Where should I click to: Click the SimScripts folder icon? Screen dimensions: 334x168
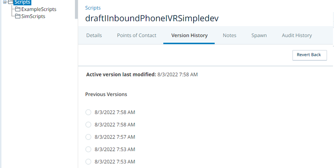tap(18, 16)
